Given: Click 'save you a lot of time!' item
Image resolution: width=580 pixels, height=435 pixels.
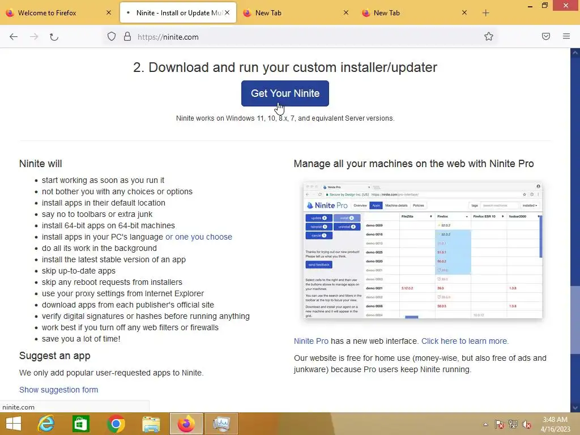Looking at the screenshot, I should (x=81, y=339).
